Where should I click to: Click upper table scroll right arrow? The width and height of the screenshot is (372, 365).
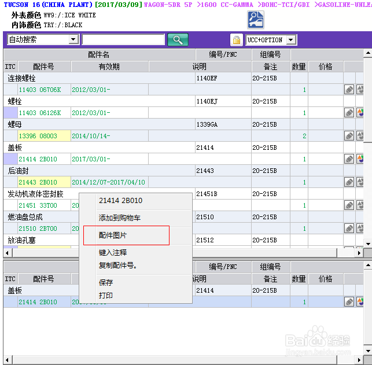(359, 253)
